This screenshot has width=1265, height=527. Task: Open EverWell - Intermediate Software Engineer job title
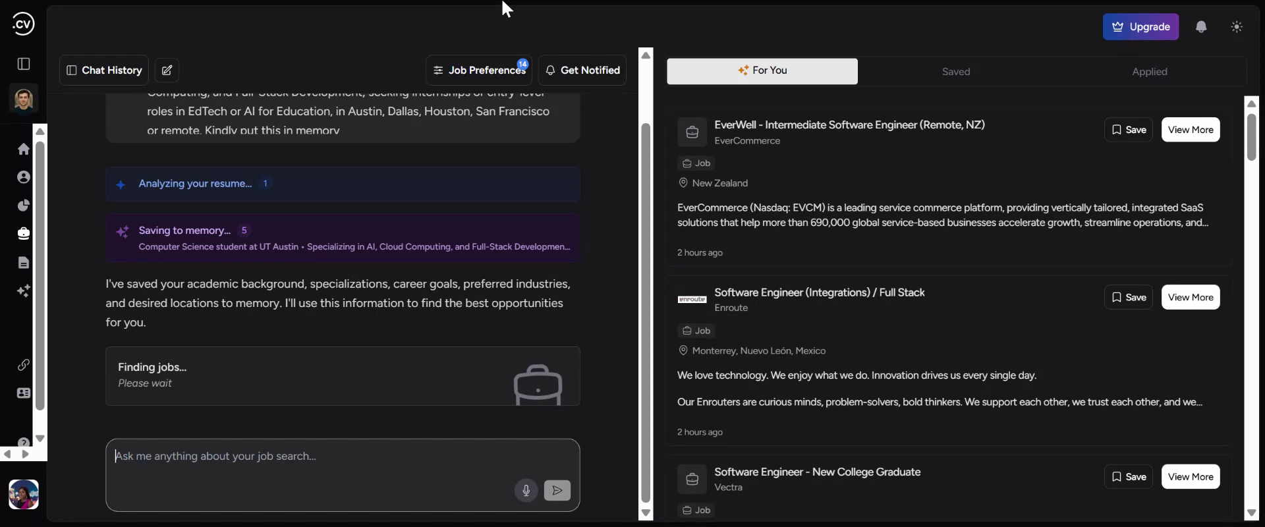pos(849,125)
